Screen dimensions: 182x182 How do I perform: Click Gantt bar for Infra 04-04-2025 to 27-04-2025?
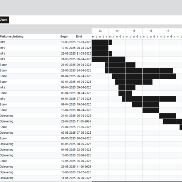[x=149, y=99]
